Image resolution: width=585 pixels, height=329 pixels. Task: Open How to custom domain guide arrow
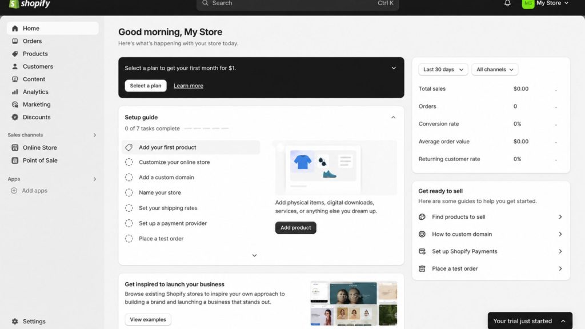click(x=560, y=234)
